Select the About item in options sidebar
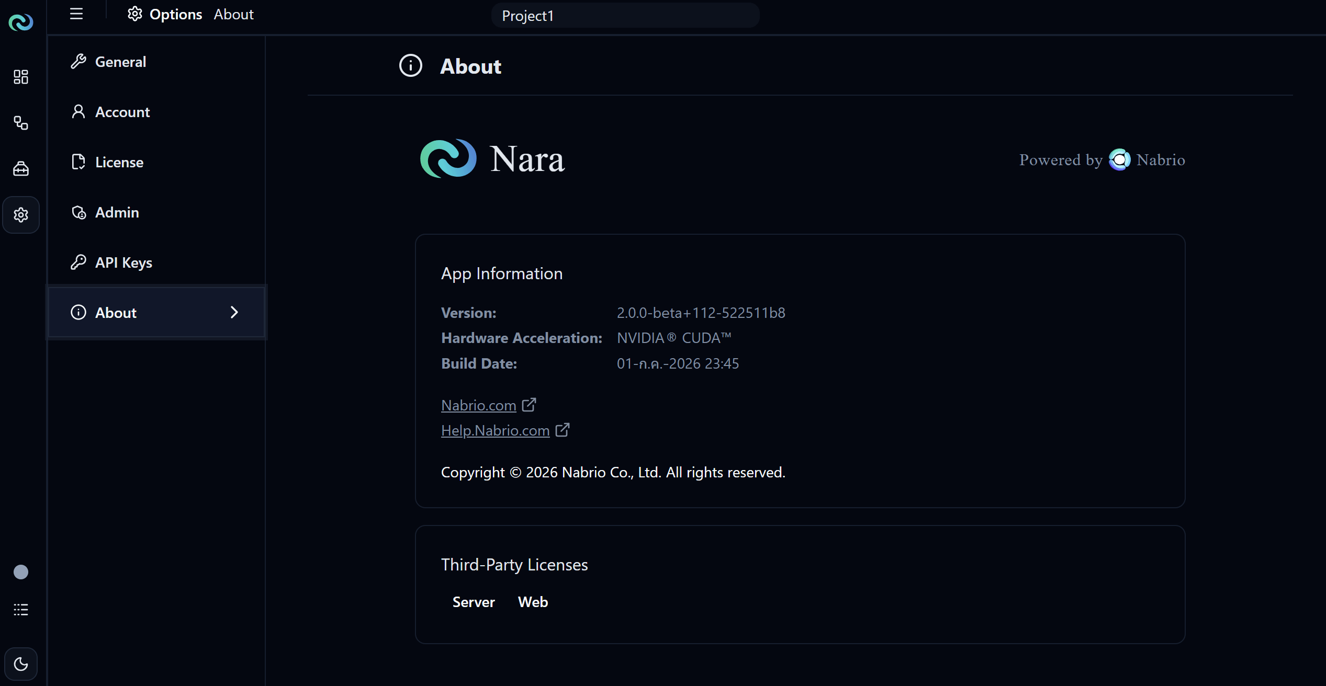Image resolution: width=1326 pixels, height=686 pixels. pos(157,313)
